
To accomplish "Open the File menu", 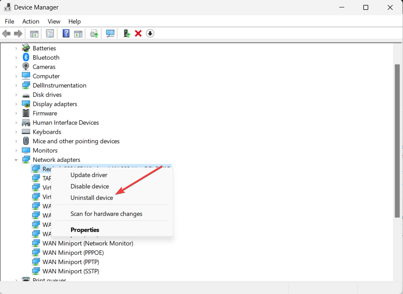I will tap(10, 21).
